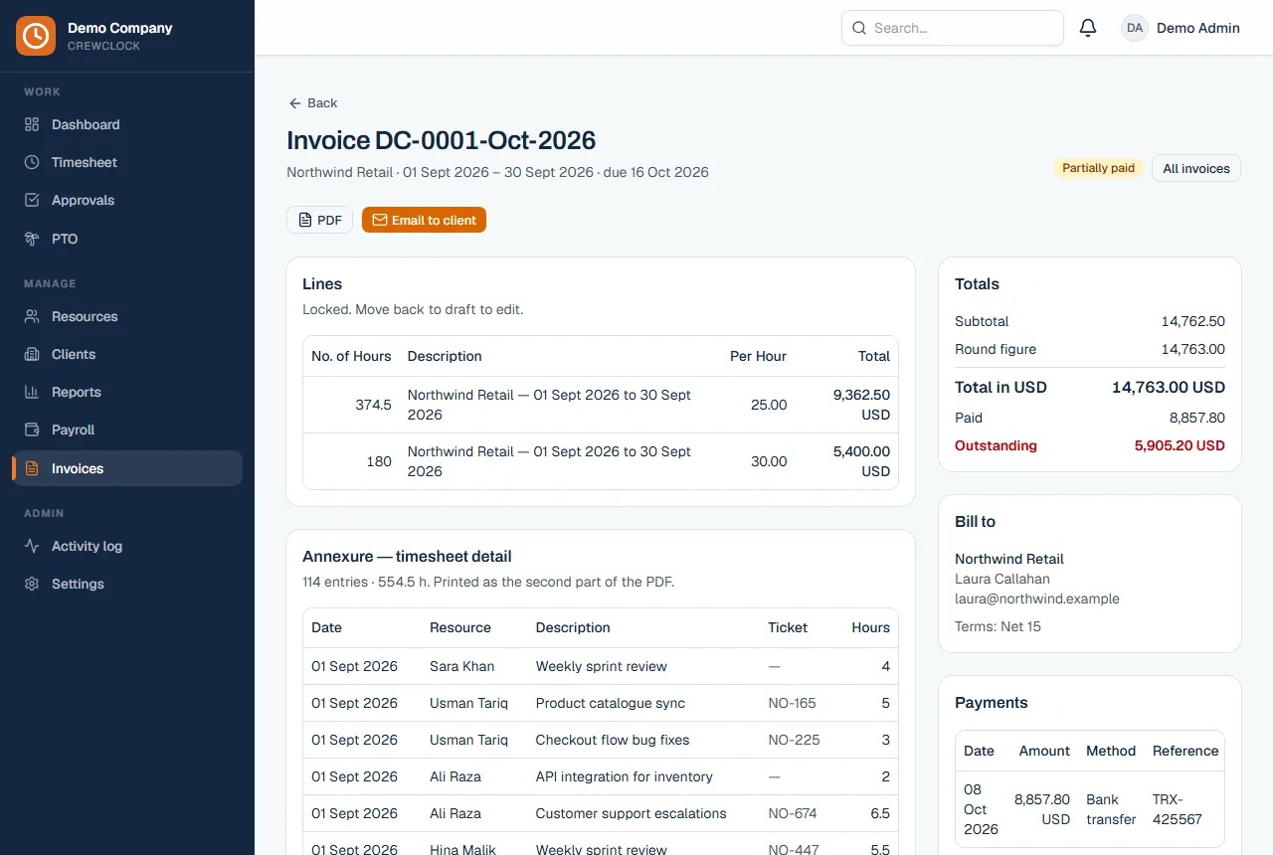
Task: Click ticket NO-225 in annexure
Action: point(792,740)
